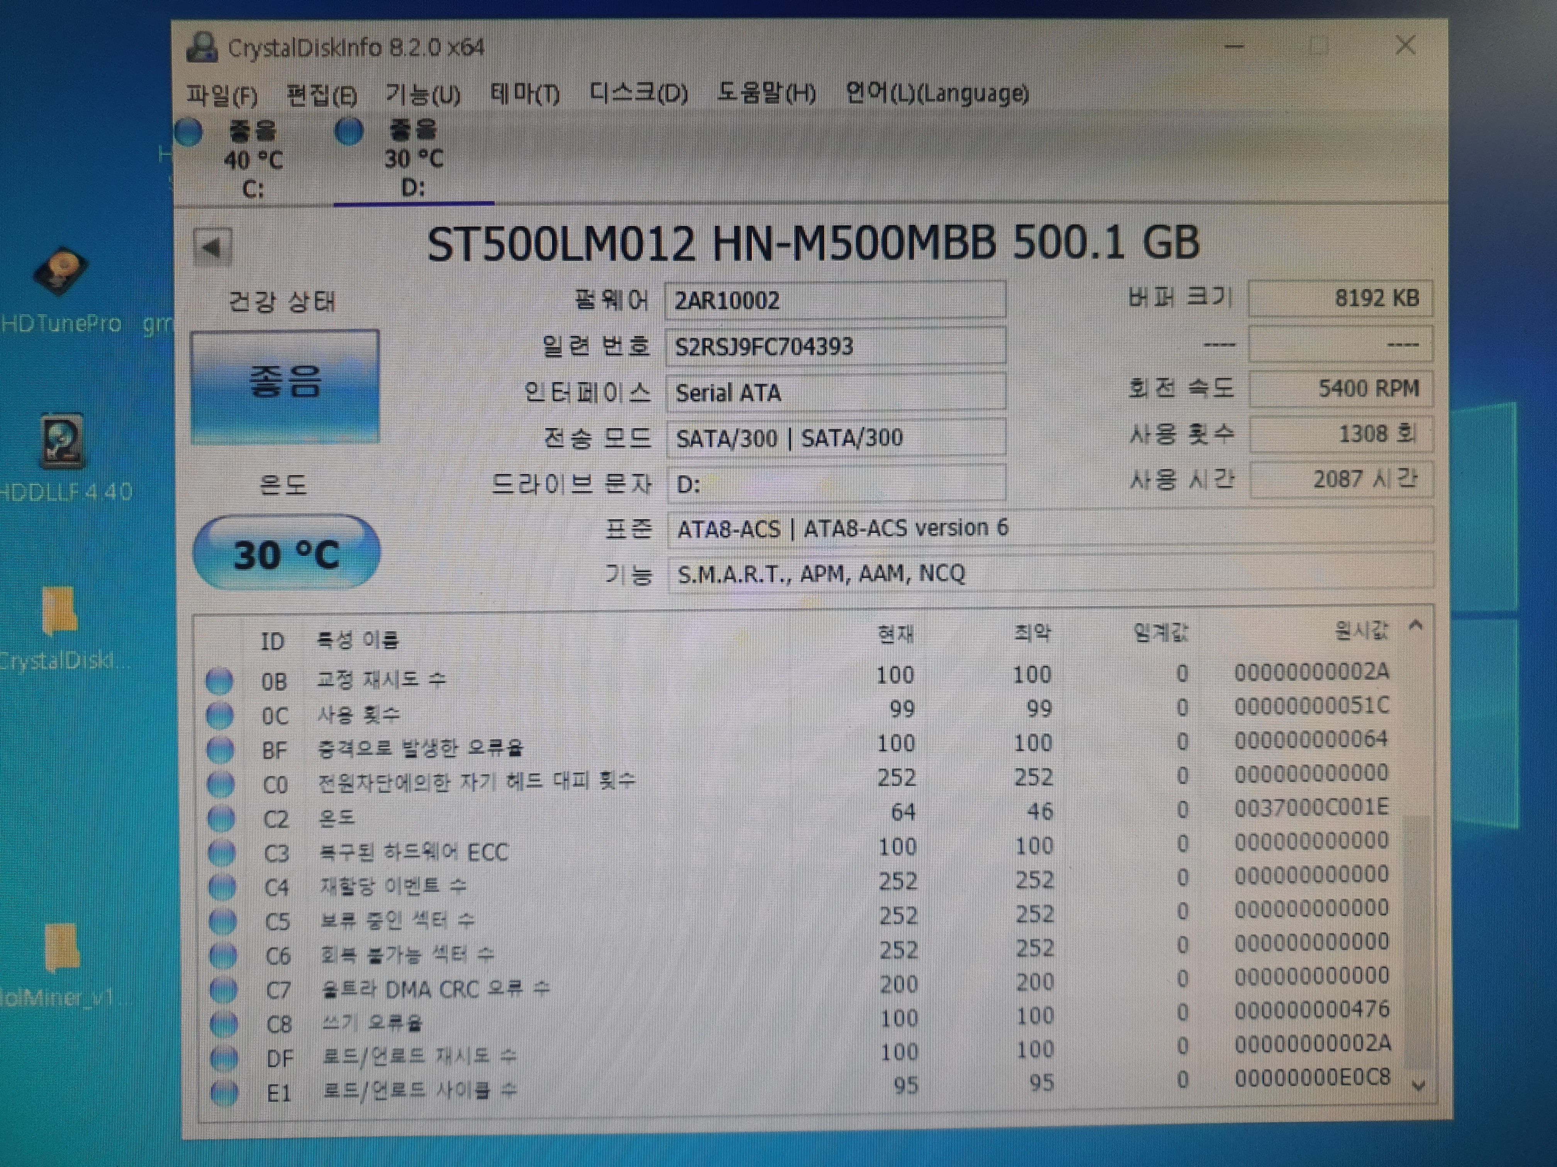Click the status dot for C2 온도
Viewport: 1557px width, 1167px height.
(x=222, y=818)
